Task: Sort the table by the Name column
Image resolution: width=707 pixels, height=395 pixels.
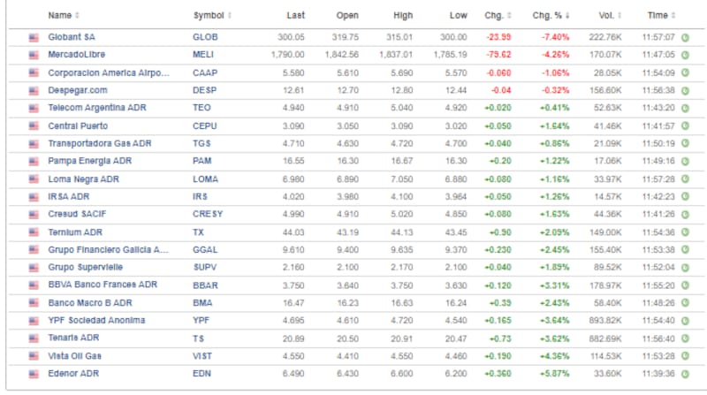Action: tap(63, 15)
